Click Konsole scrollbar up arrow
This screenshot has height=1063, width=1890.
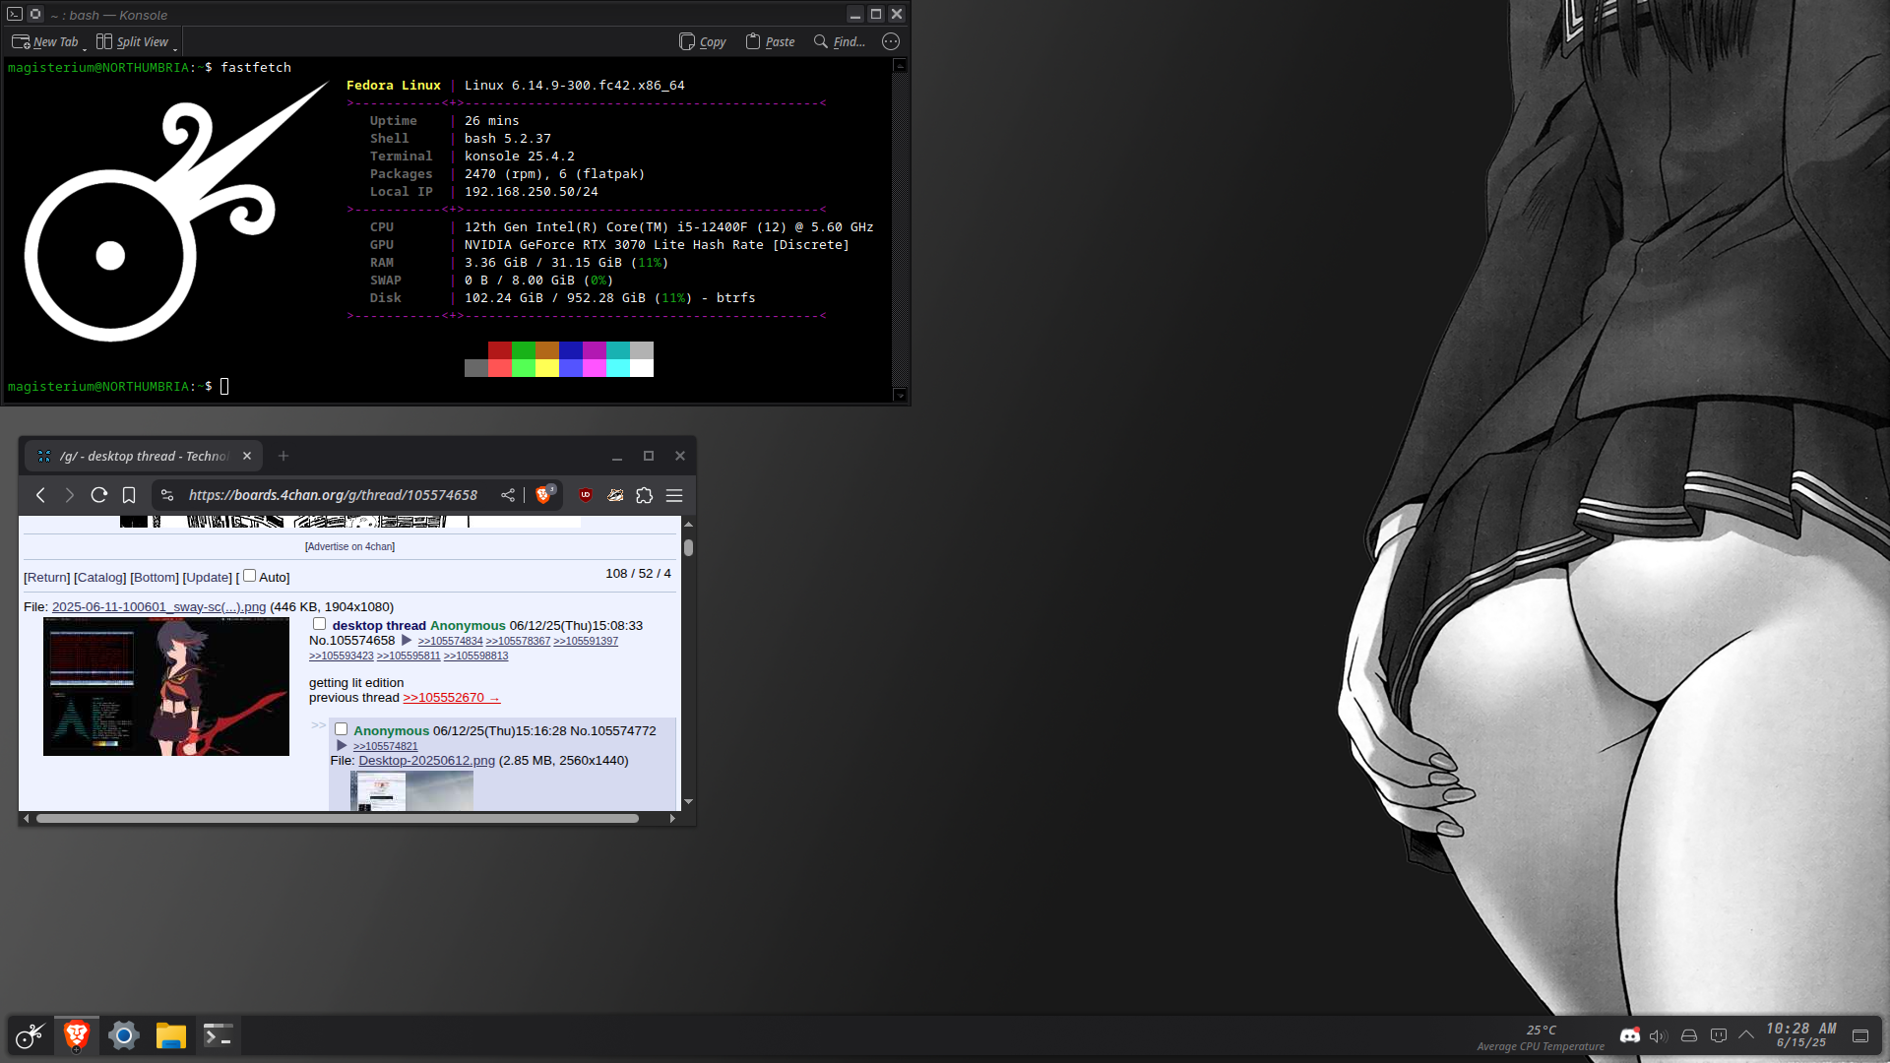click(900, 65)
